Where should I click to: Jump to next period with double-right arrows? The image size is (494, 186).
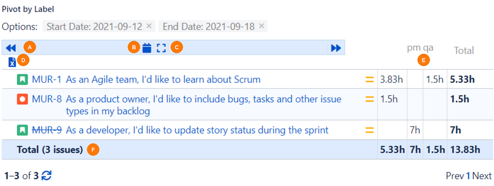pos(336,48)
